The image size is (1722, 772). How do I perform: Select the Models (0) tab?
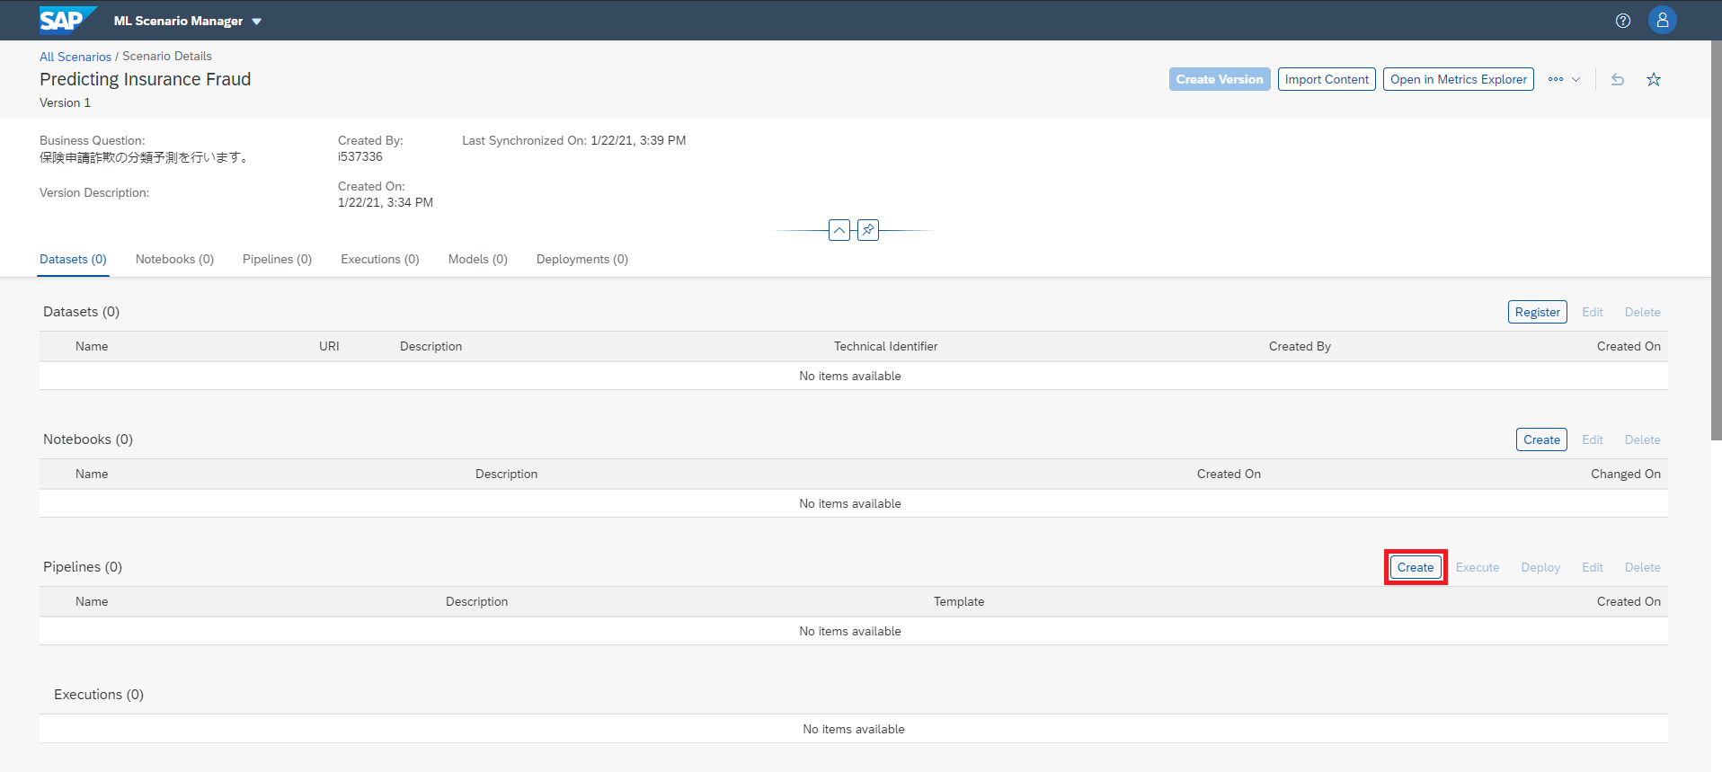pyautogui.click(x=477, y=259)
